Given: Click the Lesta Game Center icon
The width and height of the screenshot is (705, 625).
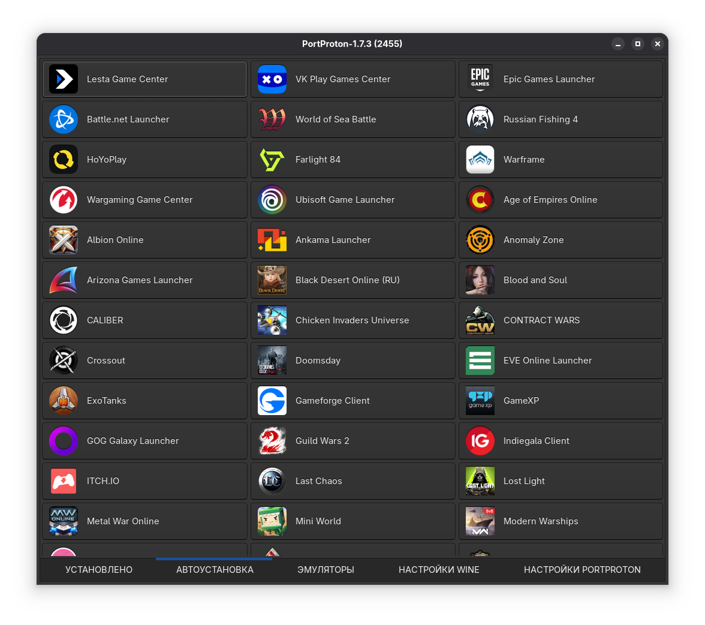Looking at the screenshot, I should (64, 79).
